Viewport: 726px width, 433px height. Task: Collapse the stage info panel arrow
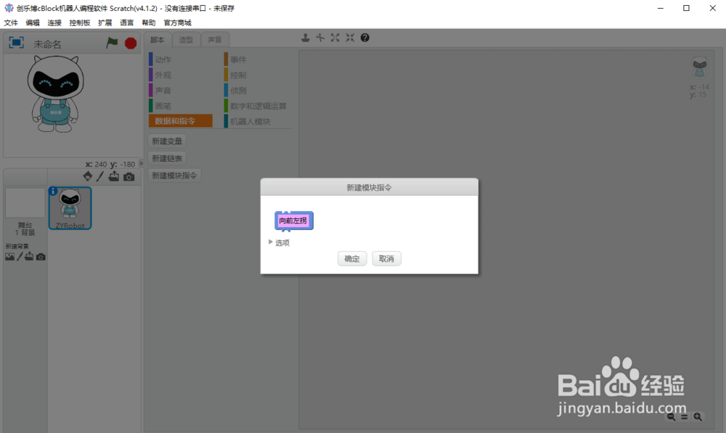point(141,164)
